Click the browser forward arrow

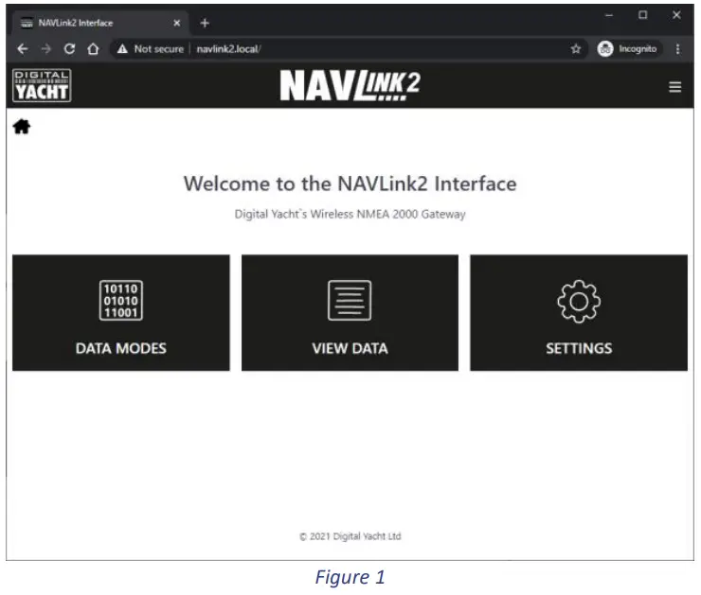46,48
